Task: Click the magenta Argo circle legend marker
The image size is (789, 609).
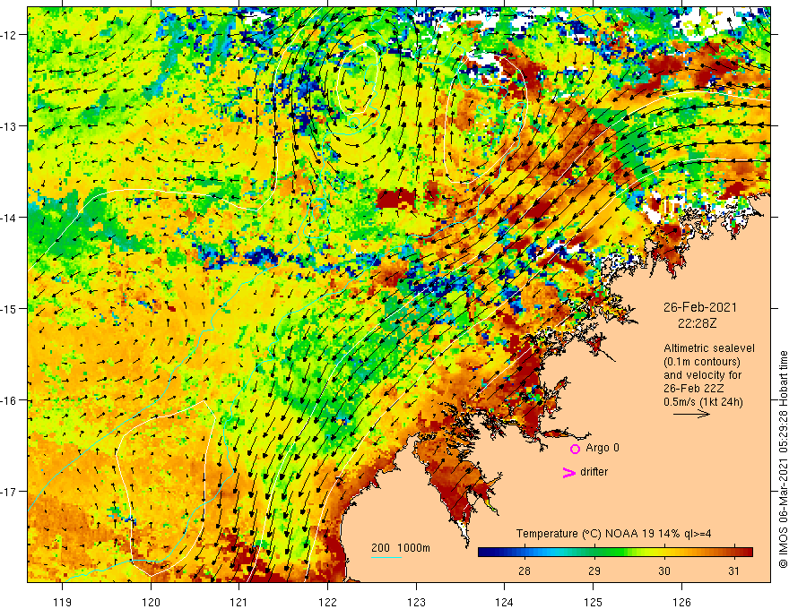Action: [x=575, y=449]
